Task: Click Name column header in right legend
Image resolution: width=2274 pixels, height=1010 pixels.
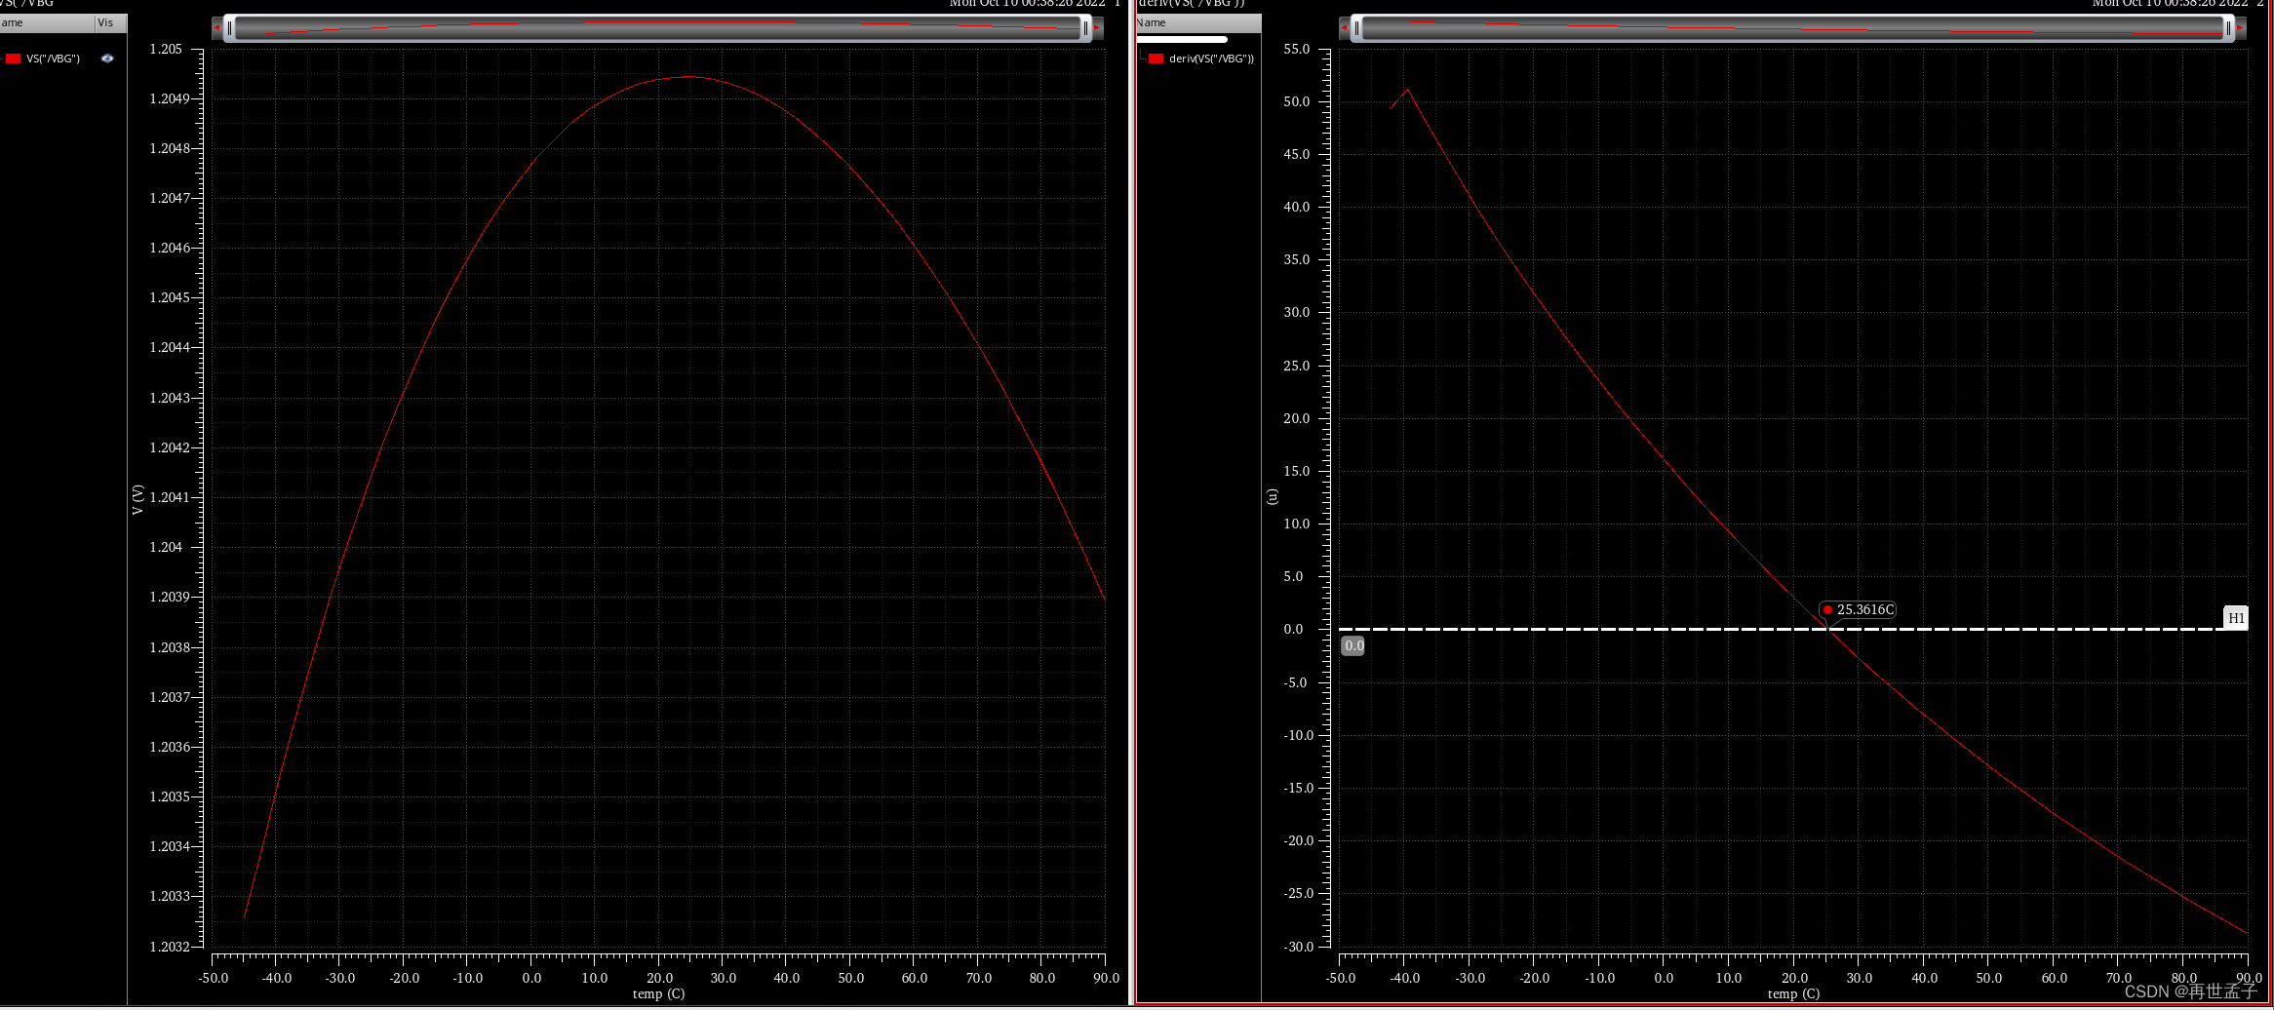Action: coord(1198,22)
